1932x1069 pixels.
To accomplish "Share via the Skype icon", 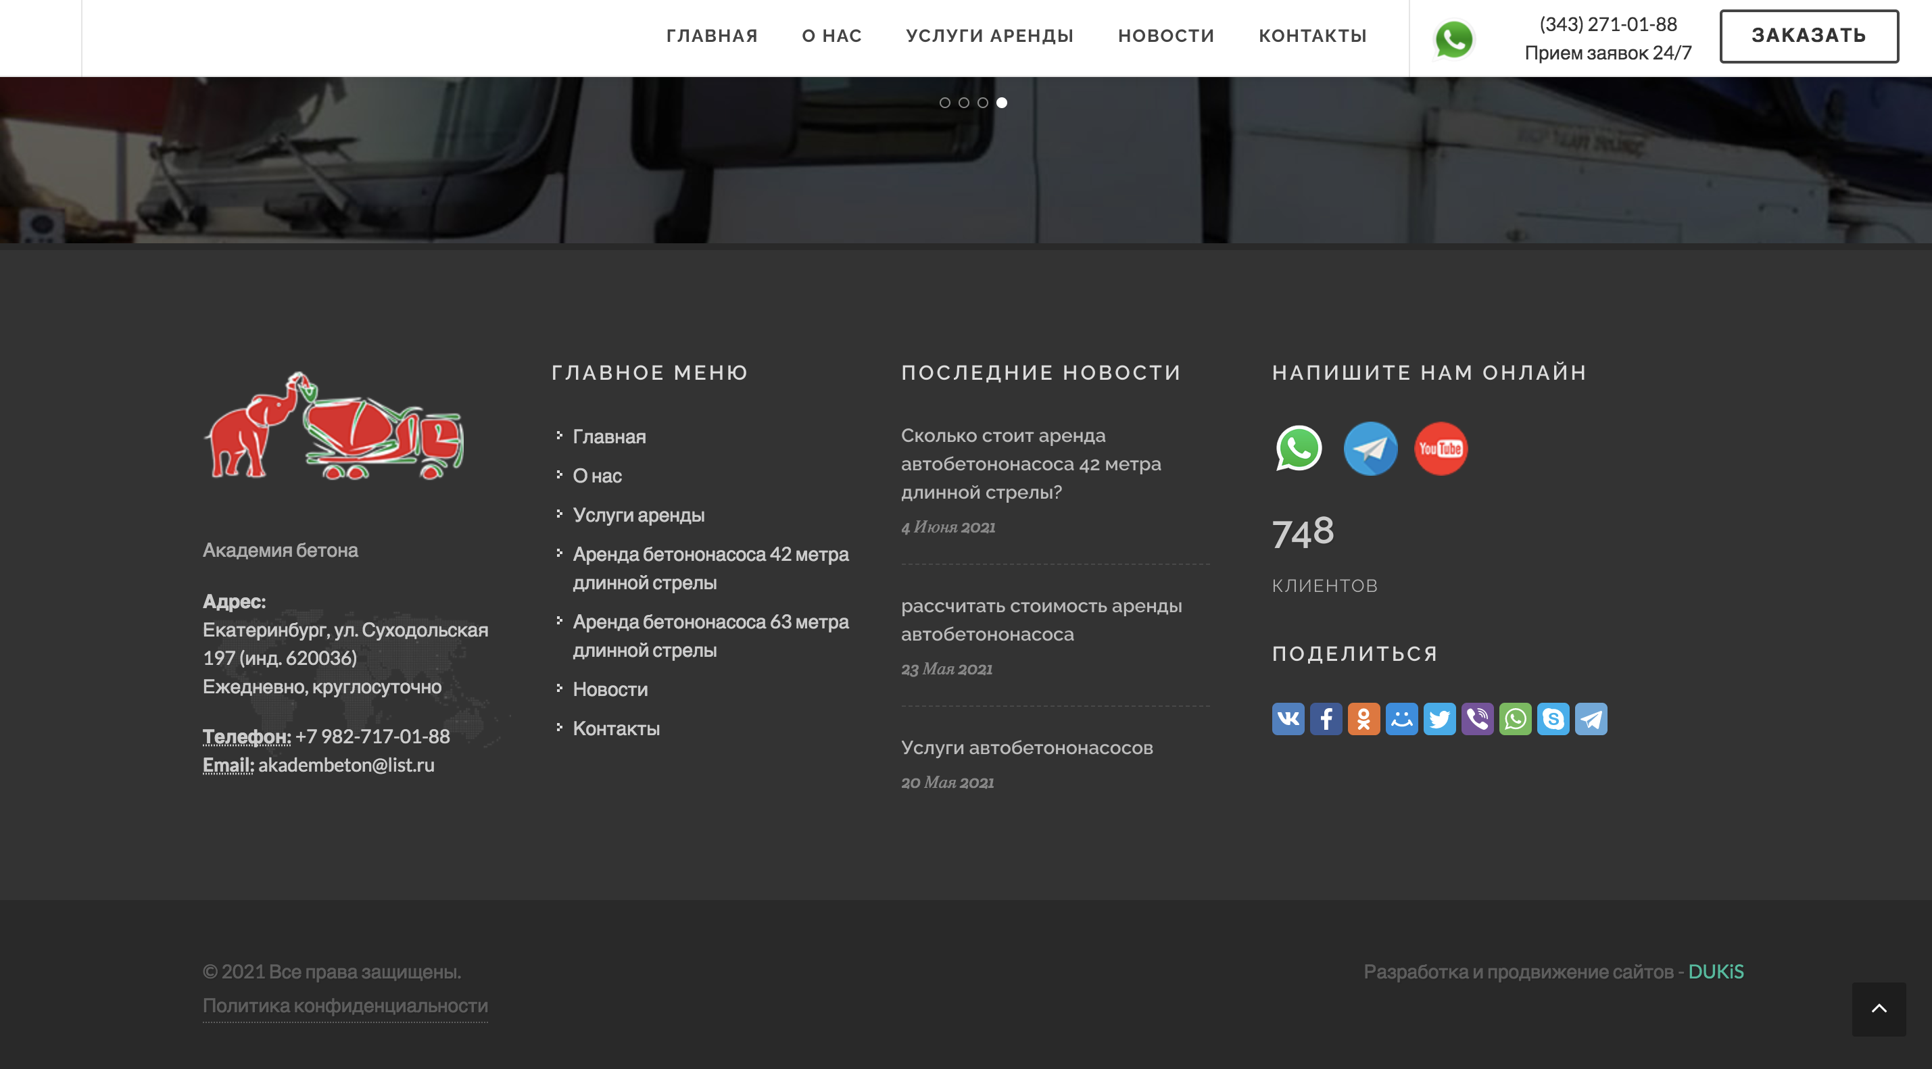I will tap(1553, 719).
